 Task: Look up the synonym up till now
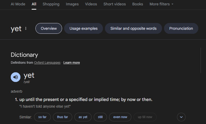coord(145,117)
